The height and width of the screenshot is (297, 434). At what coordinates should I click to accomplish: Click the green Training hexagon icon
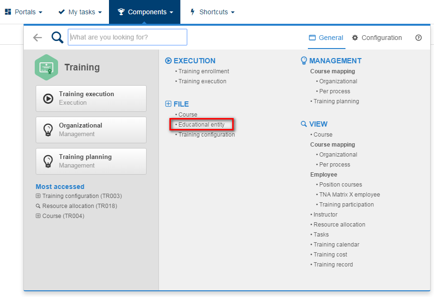tap(47, 67)
